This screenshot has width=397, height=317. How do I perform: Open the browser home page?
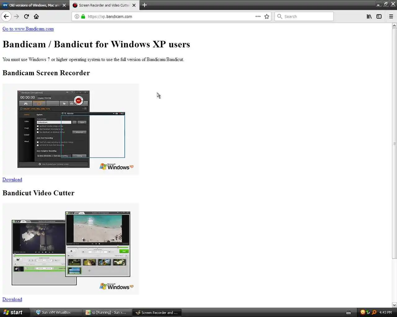tap(36, 16)
